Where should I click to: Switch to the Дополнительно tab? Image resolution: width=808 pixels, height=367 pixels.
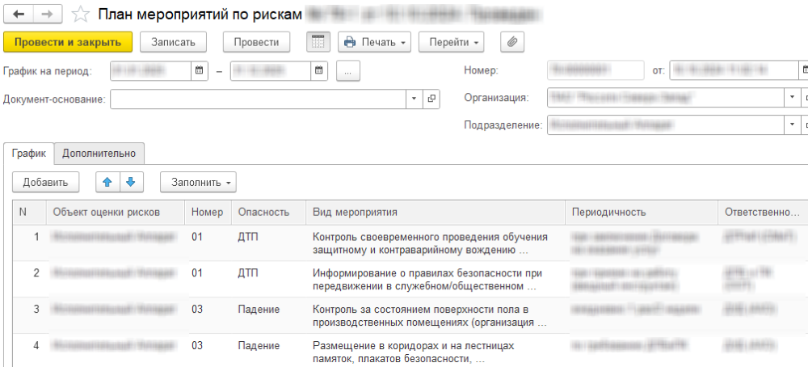click(x=100, y=152)
